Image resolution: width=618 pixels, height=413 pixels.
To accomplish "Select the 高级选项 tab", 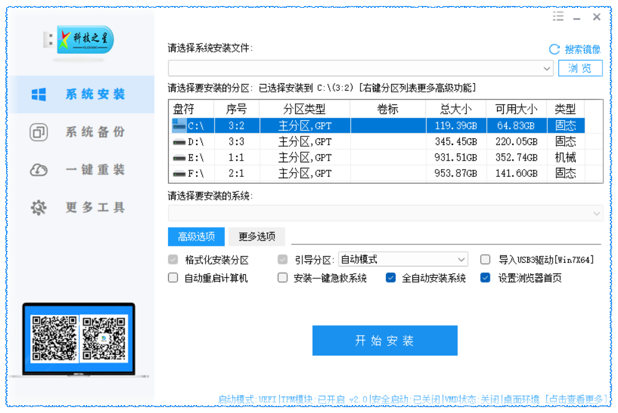I will tap(196, 237).
